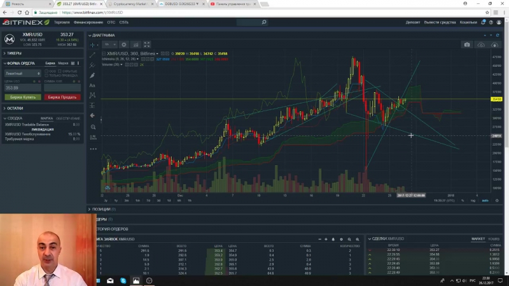
Task: Open the notifications bell
Action: click(483, 22)
